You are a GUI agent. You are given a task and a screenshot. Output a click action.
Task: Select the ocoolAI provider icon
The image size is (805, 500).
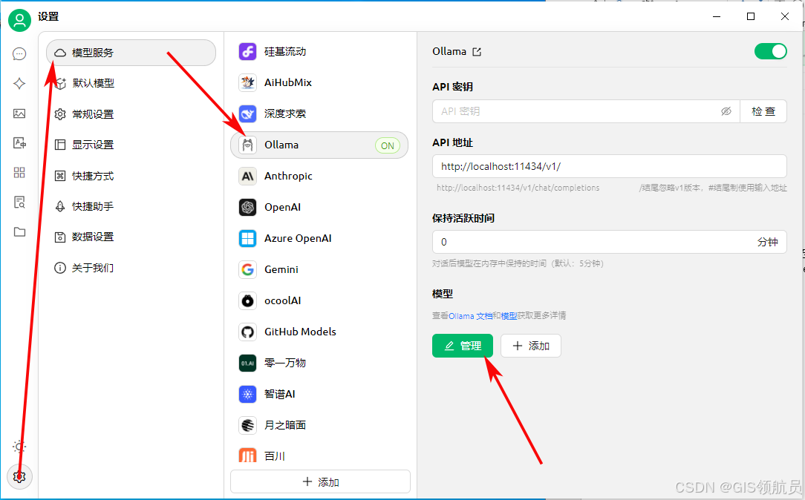pyautogui.click(x=247, y=300)
